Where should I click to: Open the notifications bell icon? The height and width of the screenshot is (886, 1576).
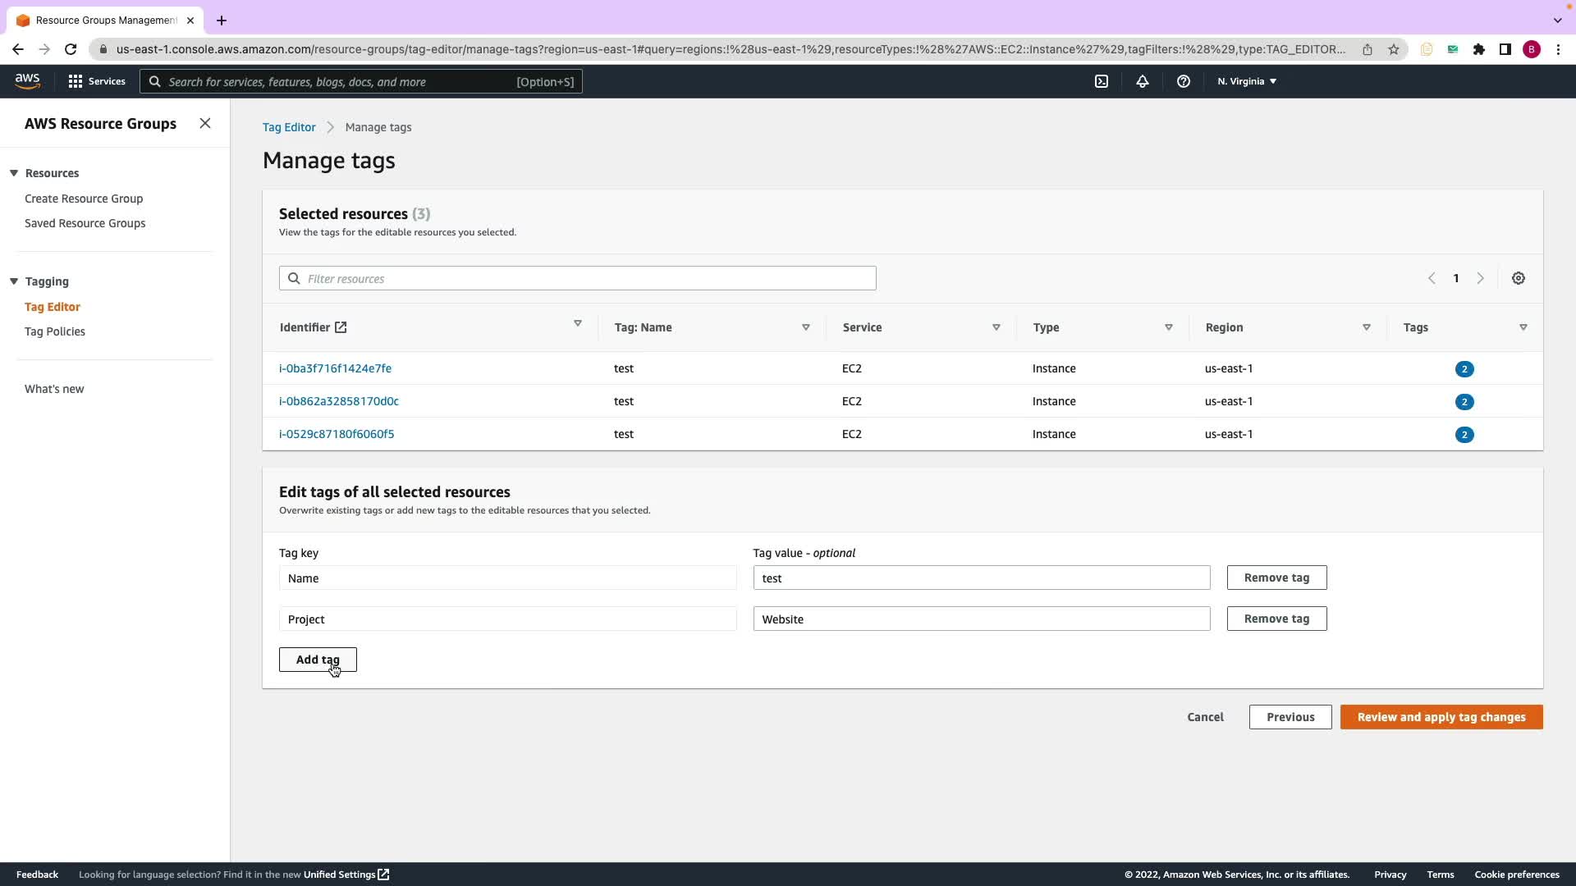click(1142, 81)
